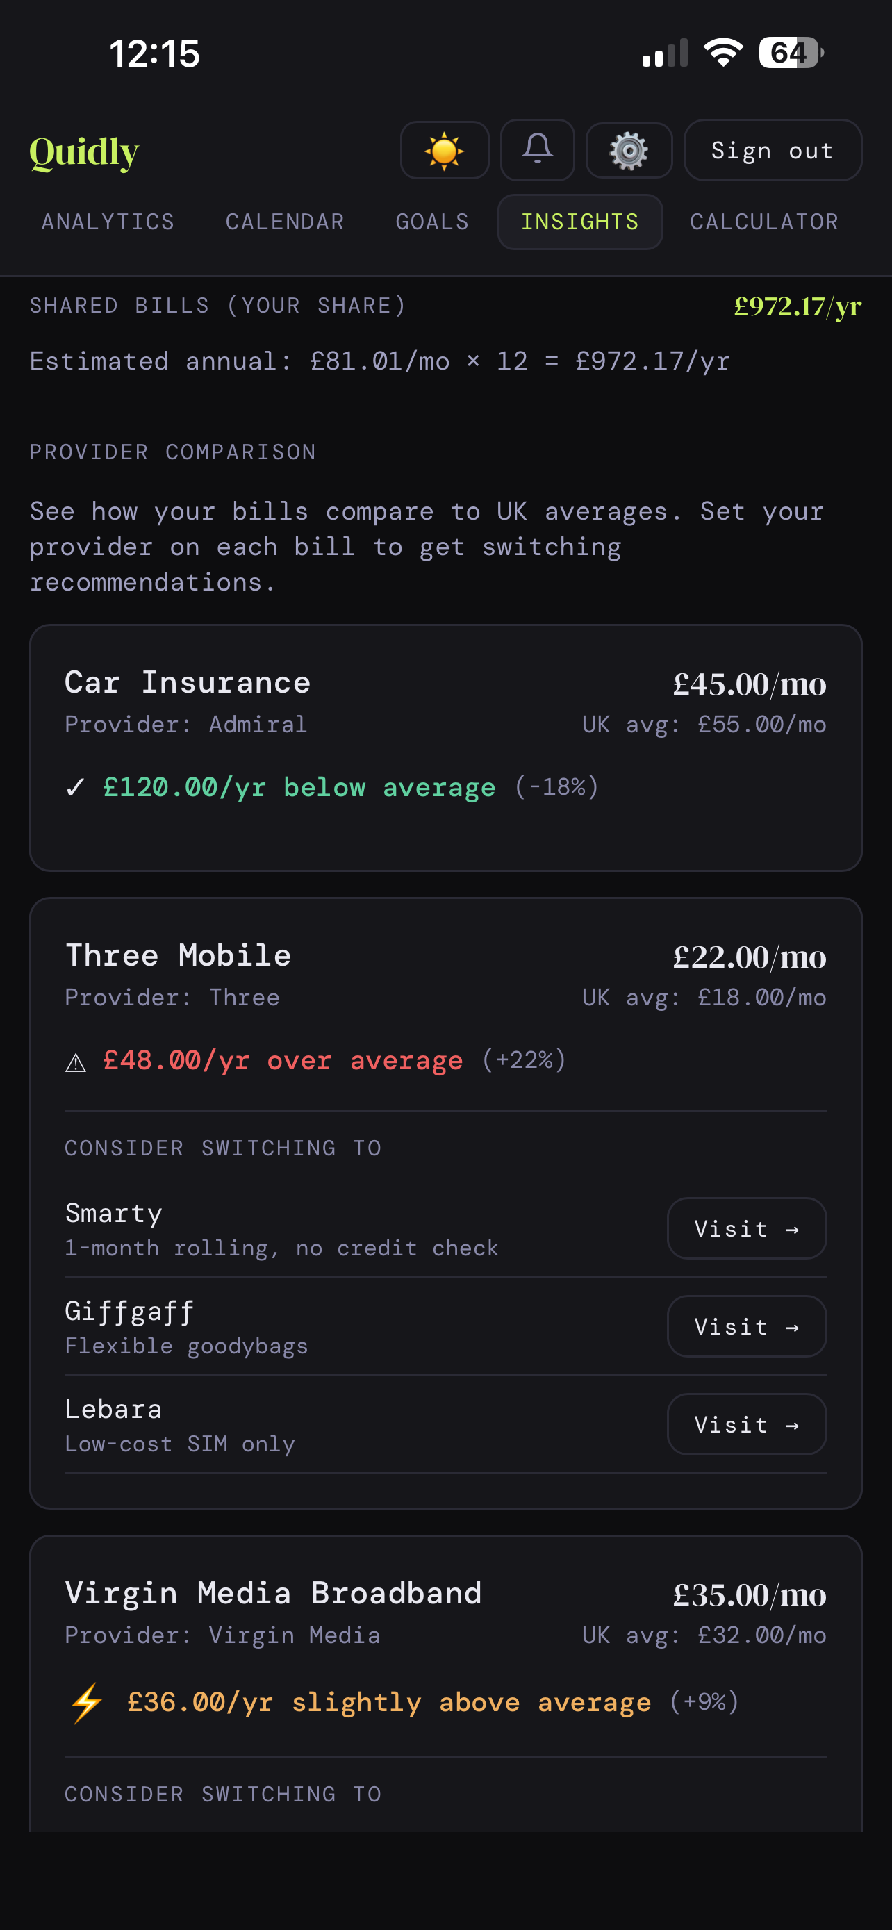Viewport: 892px width, 1930px height.
Task: Visit the Smarty provider page
Action: (746, 1228)
